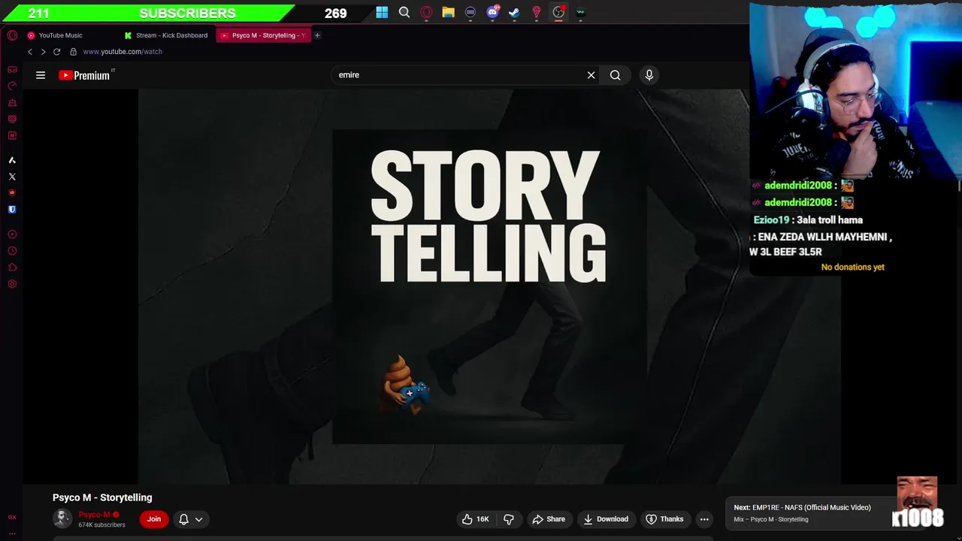Start voice search with microphone
Screen dimensions: 962x541
(649, 75)
